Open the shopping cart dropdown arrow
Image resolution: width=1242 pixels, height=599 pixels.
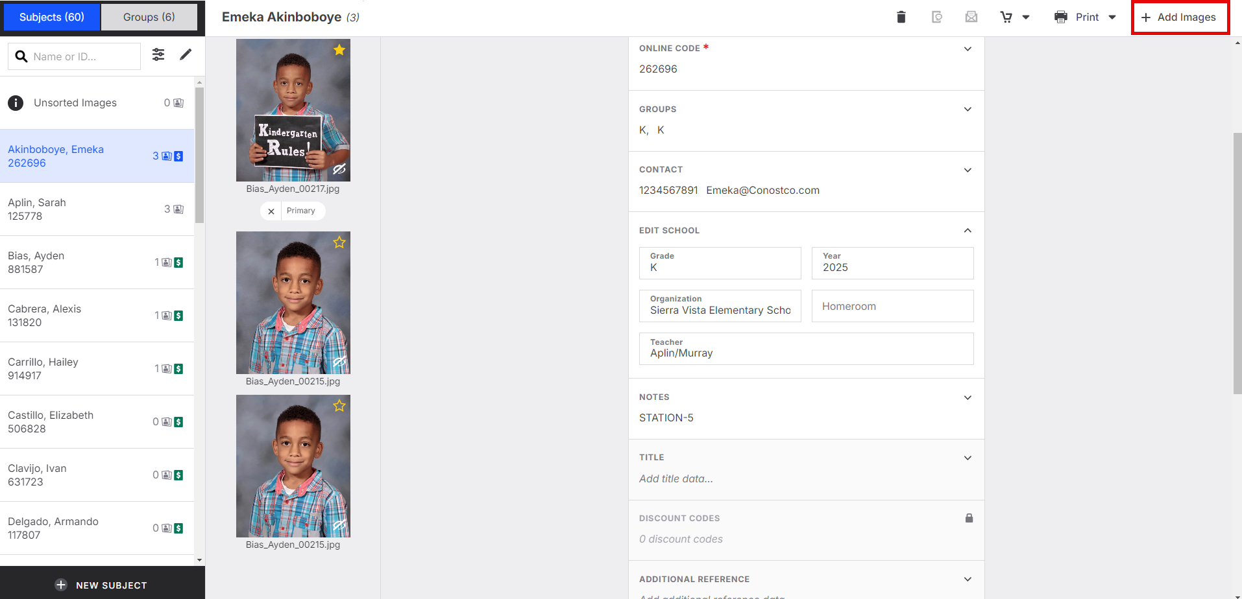coord(1026,18)
